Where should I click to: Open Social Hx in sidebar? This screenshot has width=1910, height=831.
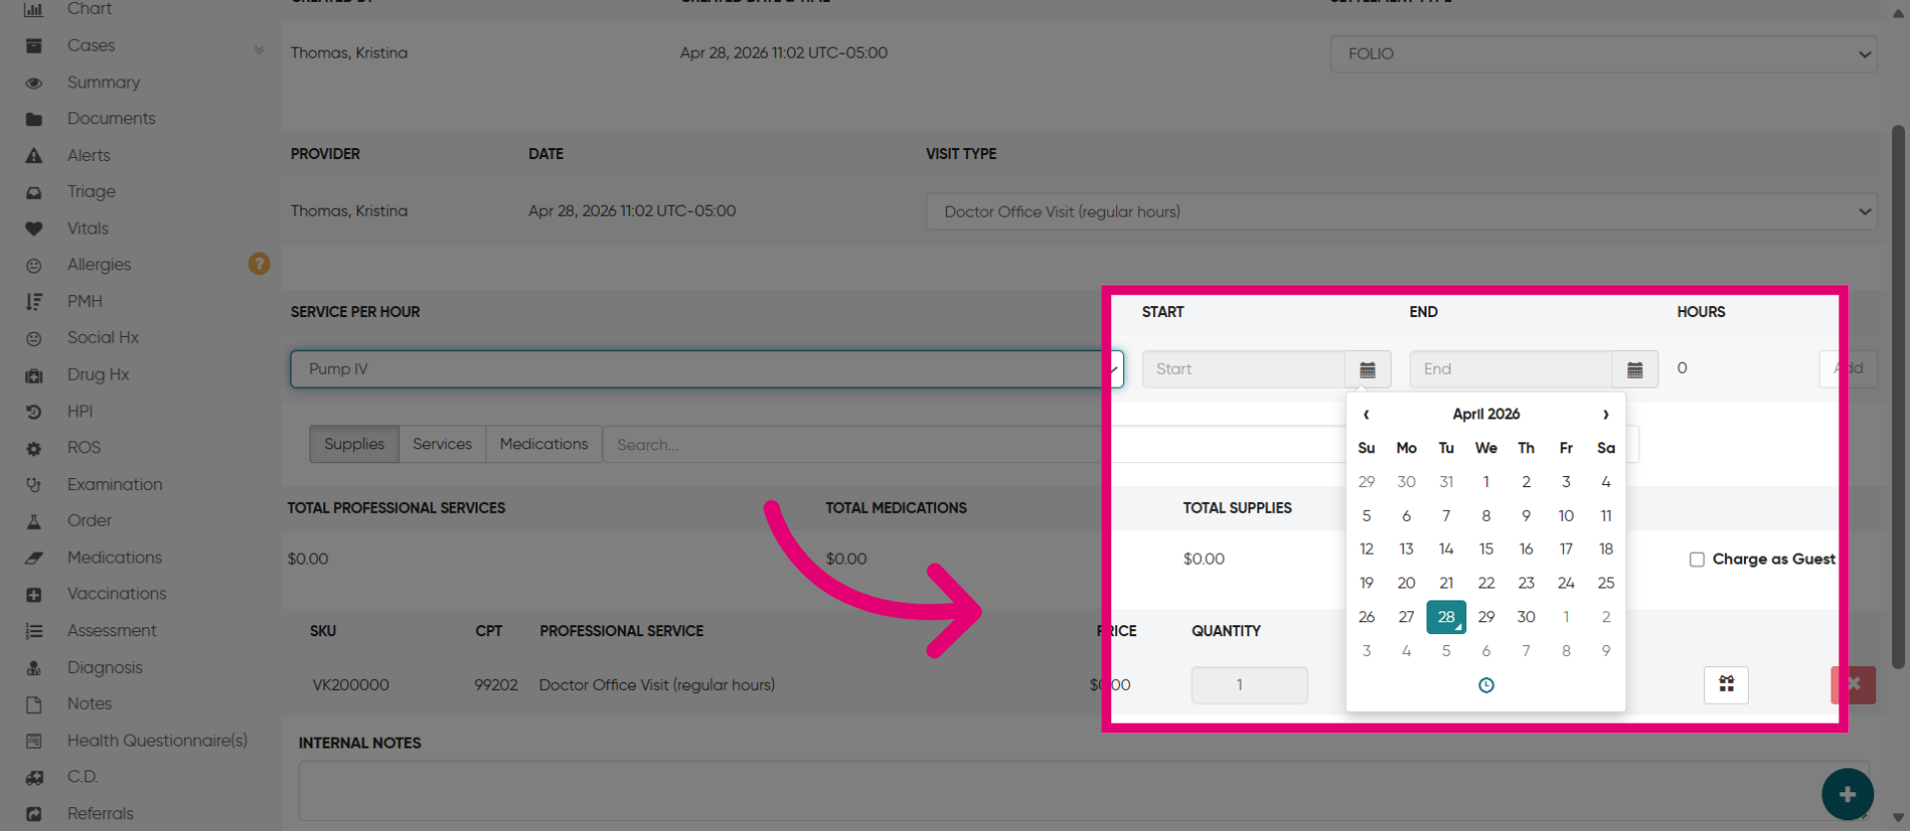[103, 338]
